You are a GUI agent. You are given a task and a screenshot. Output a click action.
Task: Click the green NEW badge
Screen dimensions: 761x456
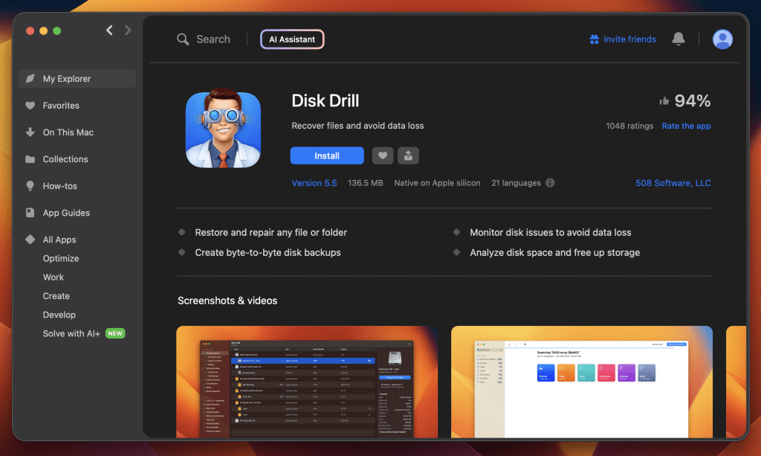(115, 333)
